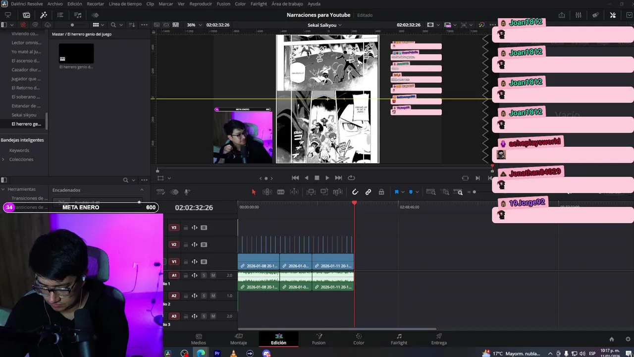Open Fairlight menu in menu bar
This screenshot has width=634, height=357.
[x=259, y=4]
